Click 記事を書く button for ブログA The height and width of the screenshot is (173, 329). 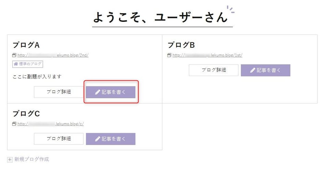111,92
